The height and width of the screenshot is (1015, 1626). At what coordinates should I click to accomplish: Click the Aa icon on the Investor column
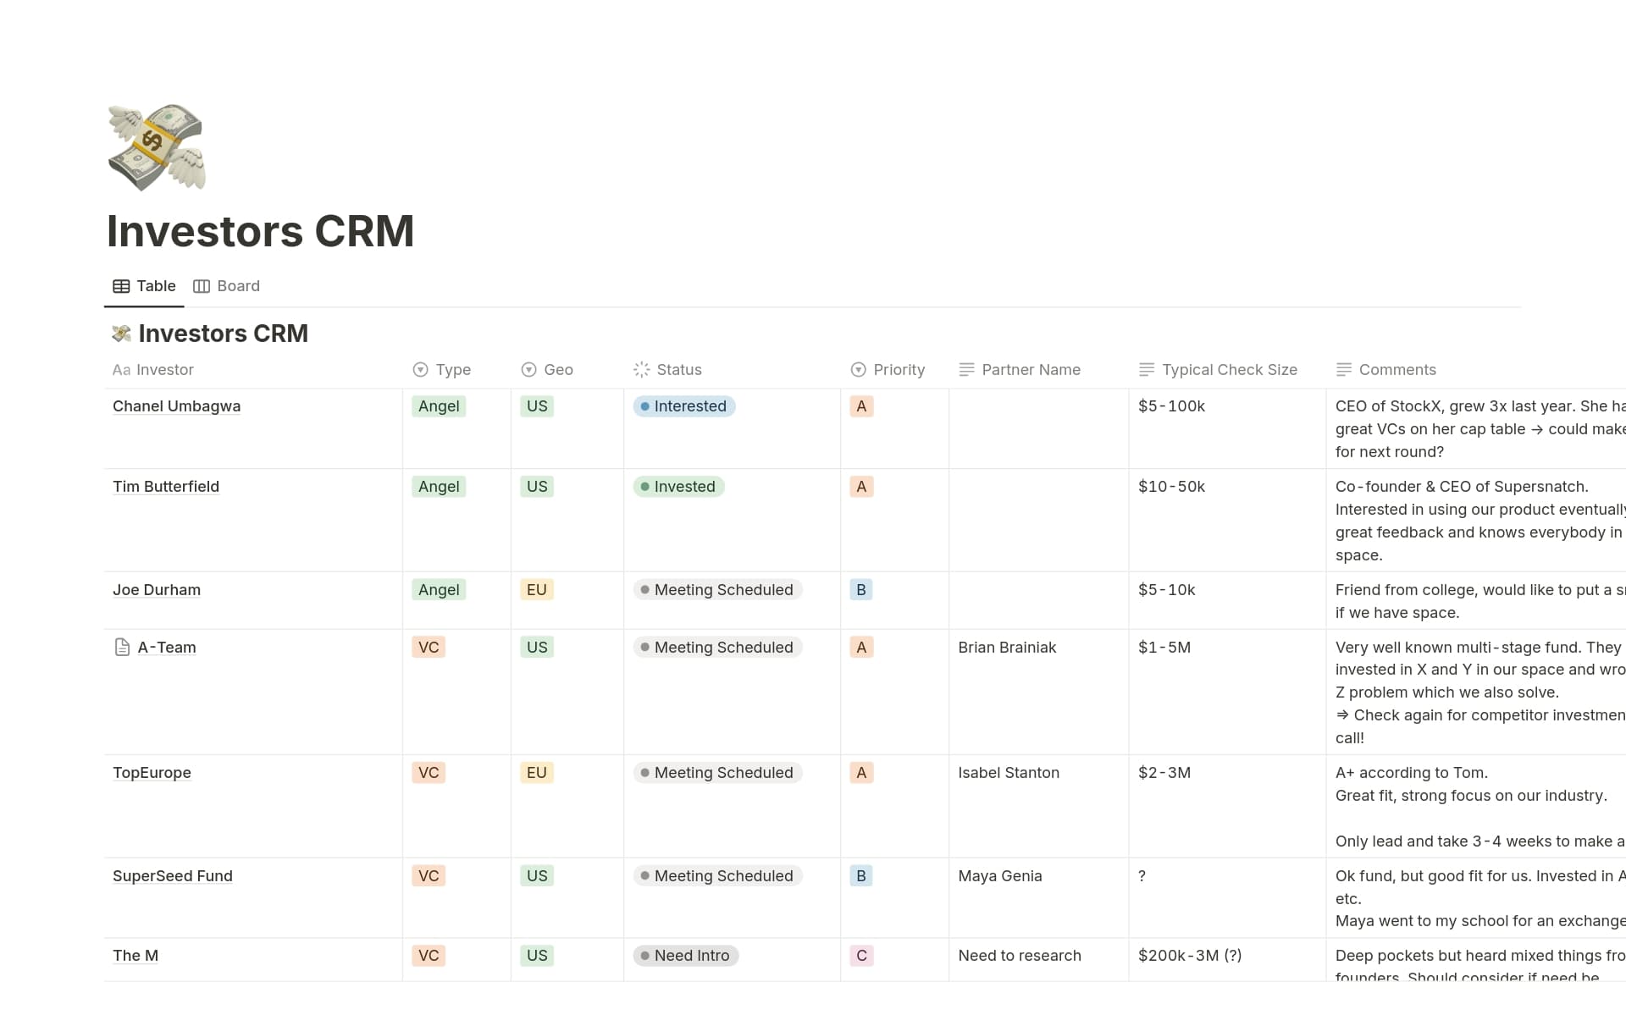[122, 370]
